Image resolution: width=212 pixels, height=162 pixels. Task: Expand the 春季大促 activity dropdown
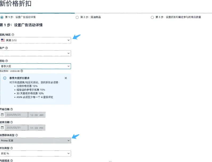[x=35, y=66]
